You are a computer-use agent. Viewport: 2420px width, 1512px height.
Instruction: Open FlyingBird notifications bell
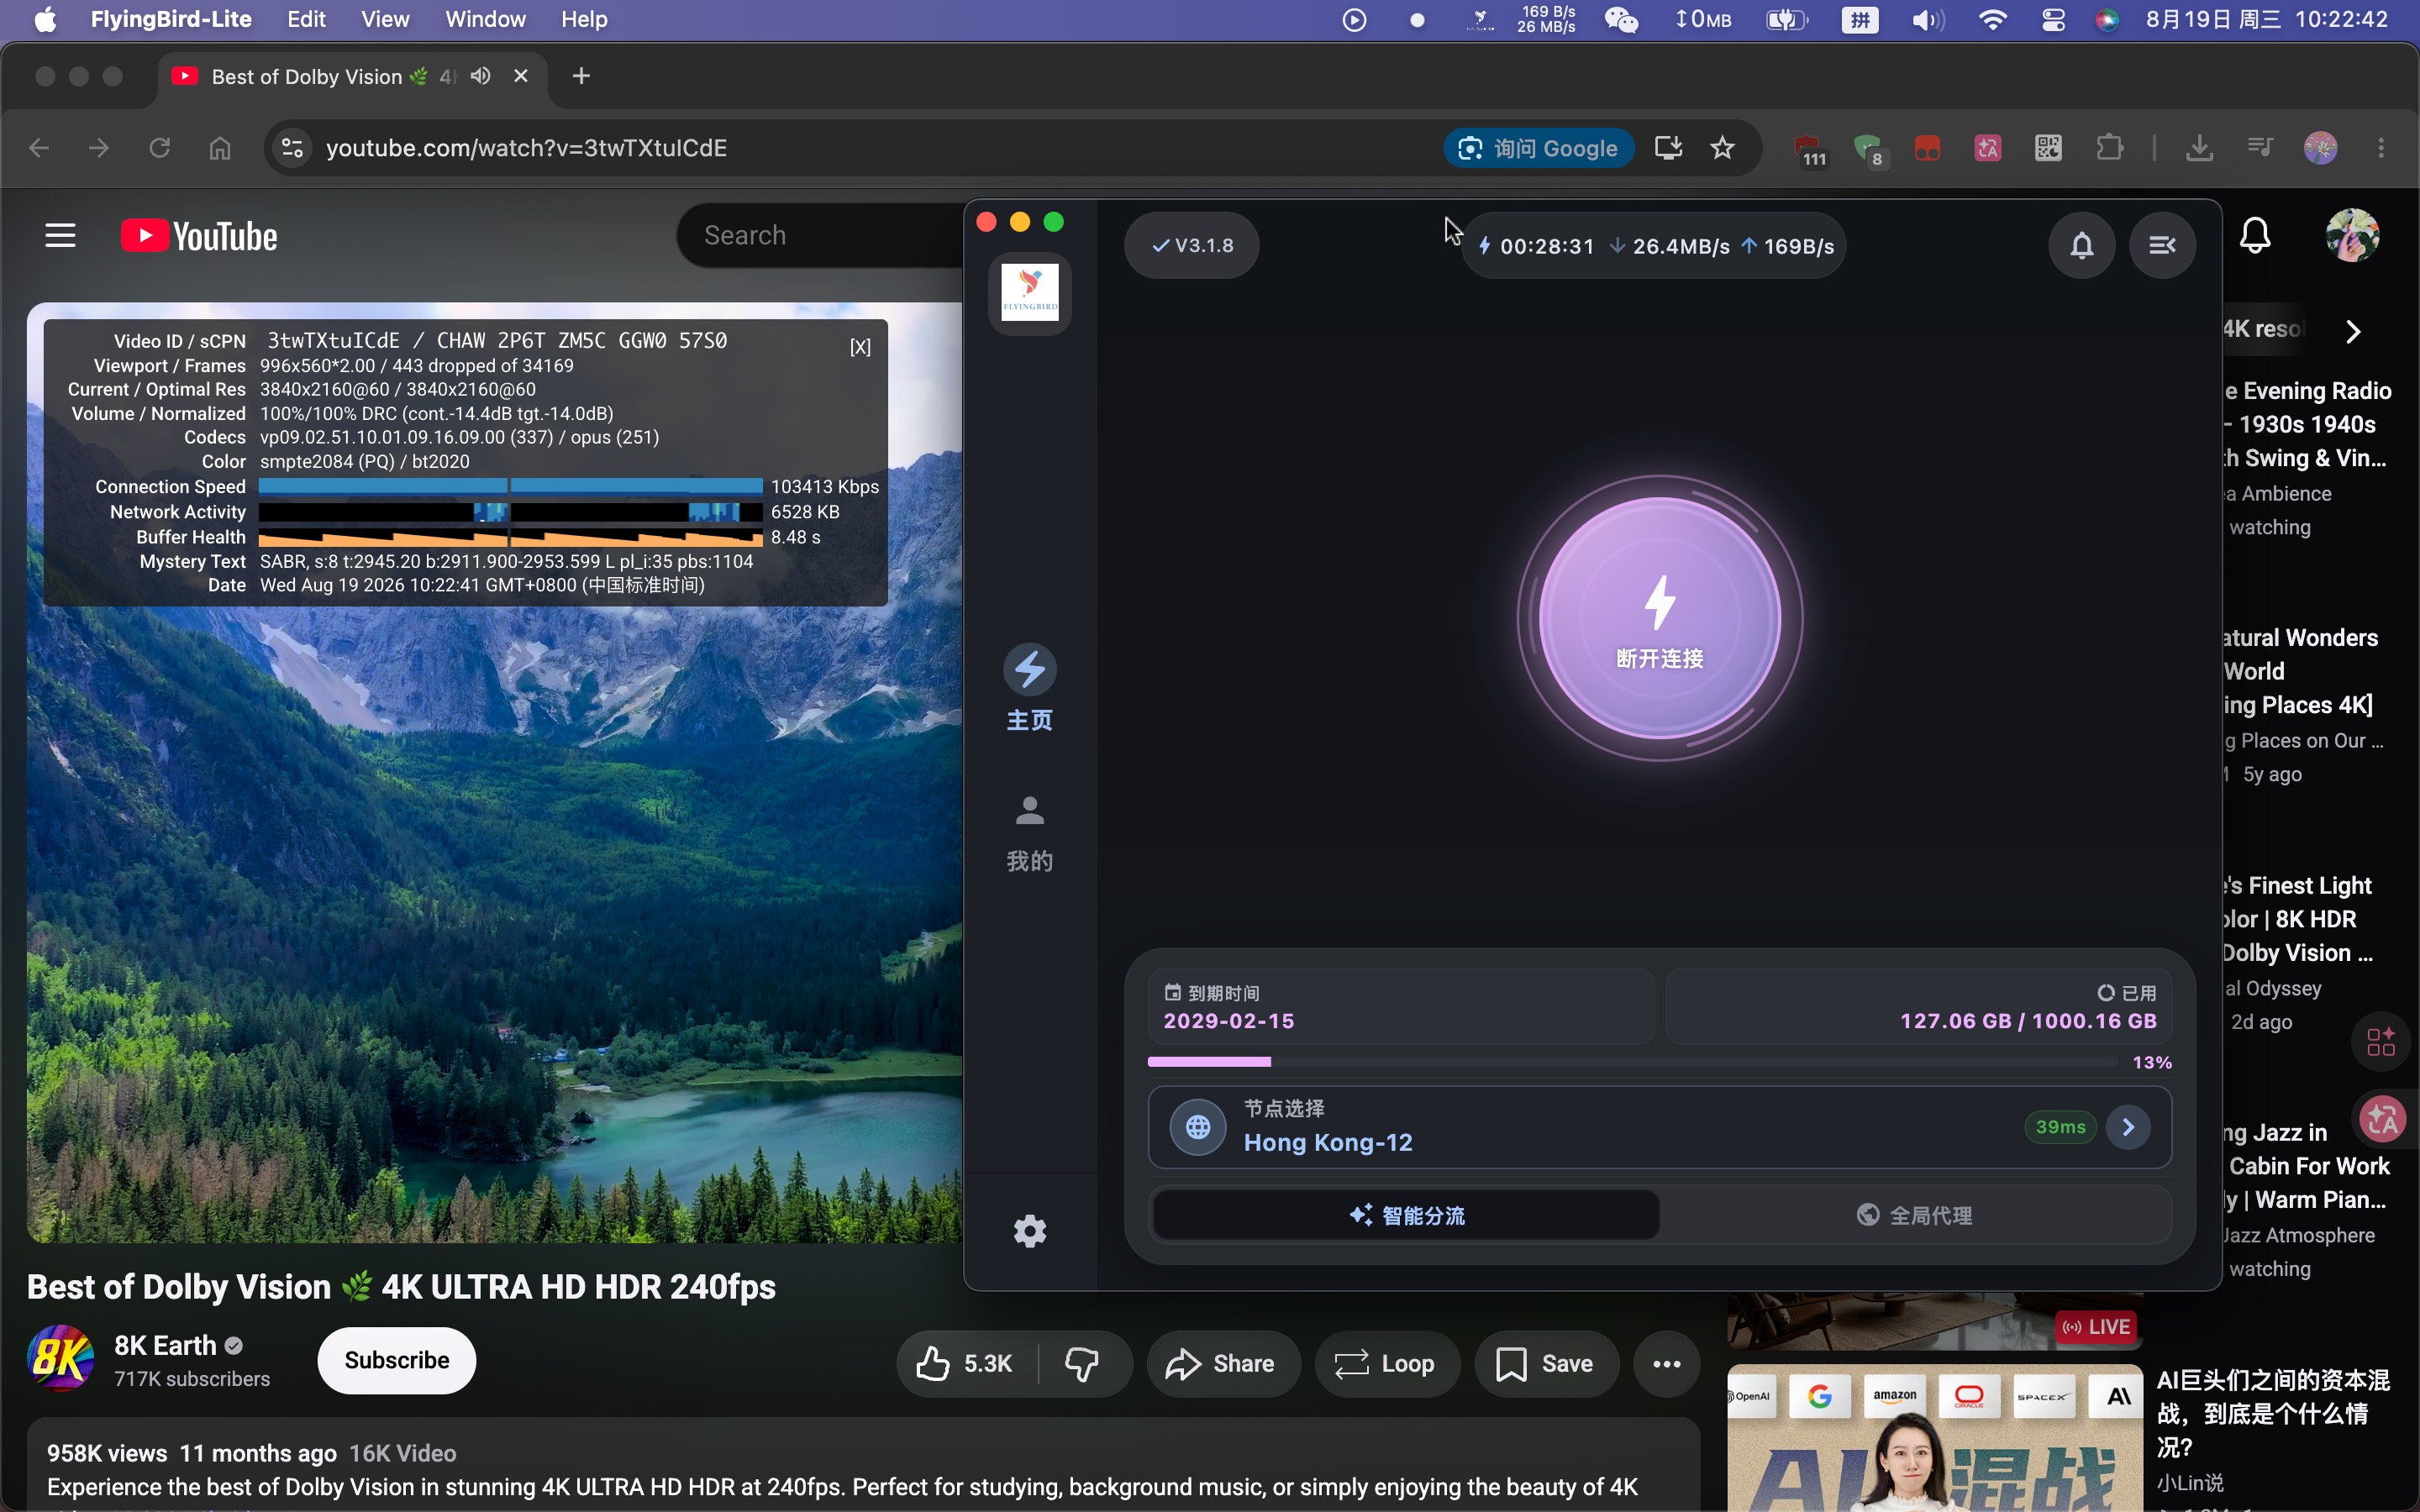[2082, 245]
